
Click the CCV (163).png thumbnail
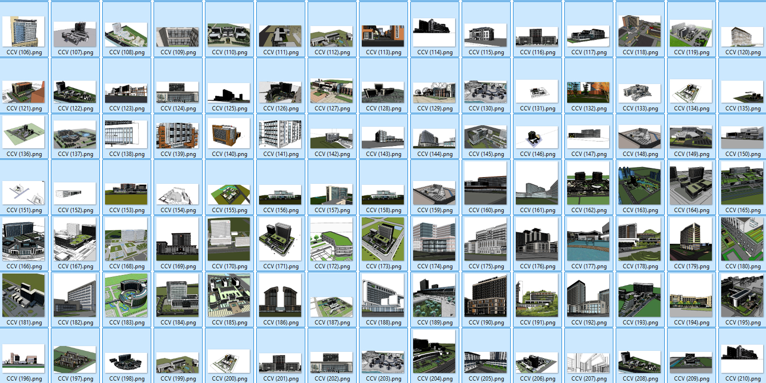pyautogui.click(x=640, y=183)
